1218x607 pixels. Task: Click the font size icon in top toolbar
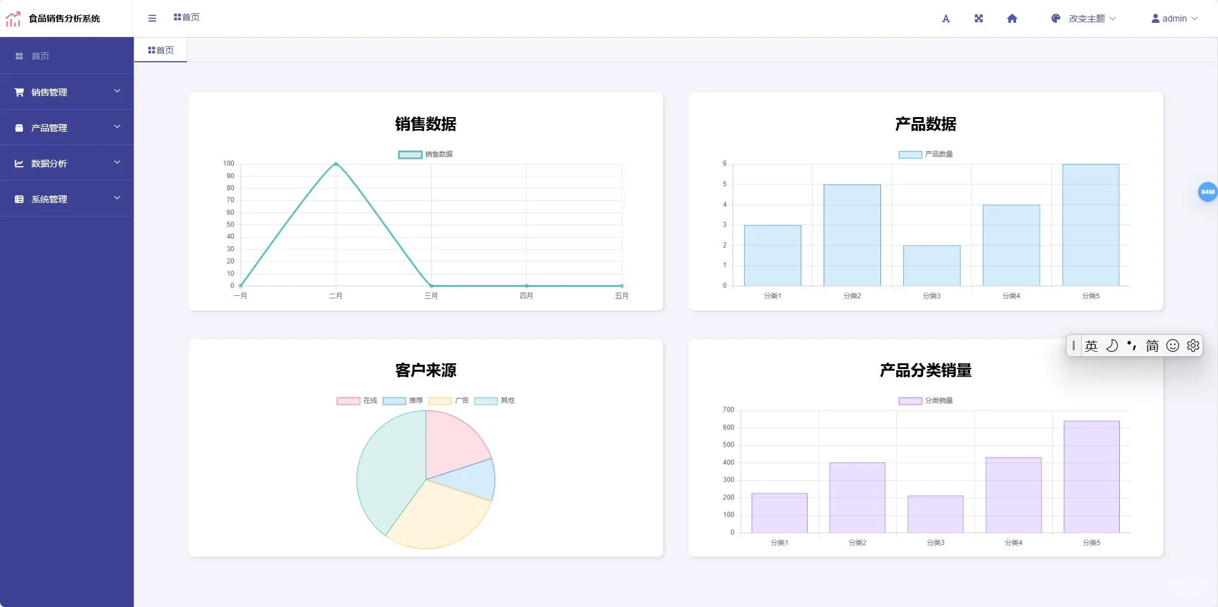946,18
